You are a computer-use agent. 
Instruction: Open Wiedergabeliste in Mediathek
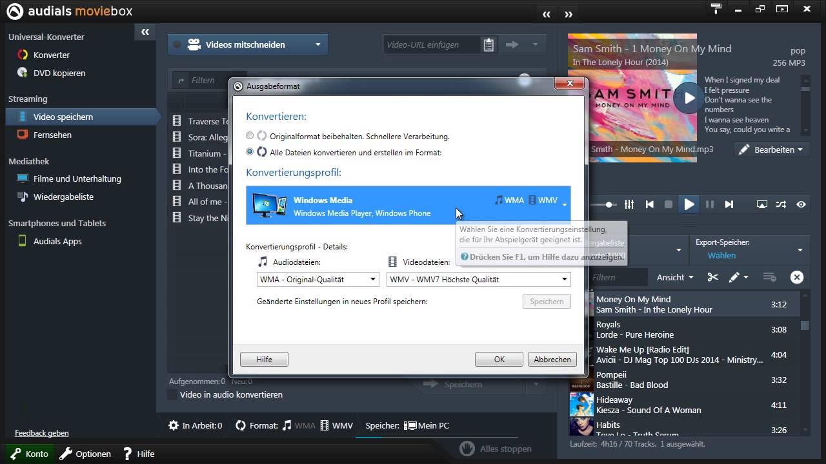(x=63, y=197)
